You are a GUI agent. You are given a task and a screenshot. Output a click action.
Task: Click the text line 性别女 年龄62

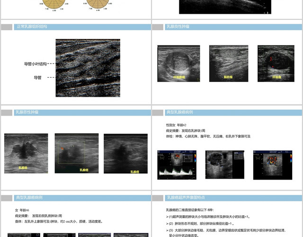[176, 125]
